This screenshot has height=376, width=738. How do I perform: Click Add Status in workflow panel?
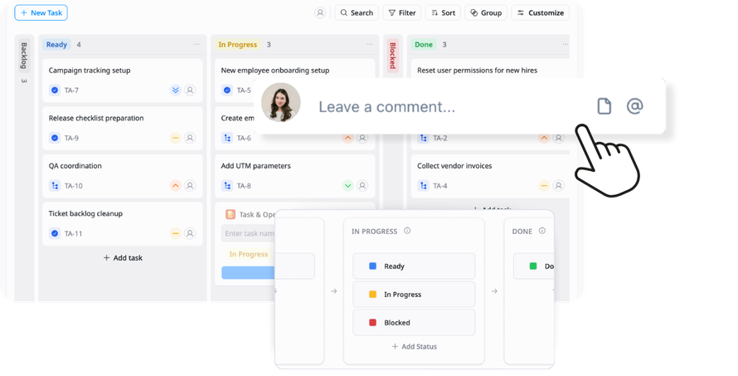click(414, 346)
